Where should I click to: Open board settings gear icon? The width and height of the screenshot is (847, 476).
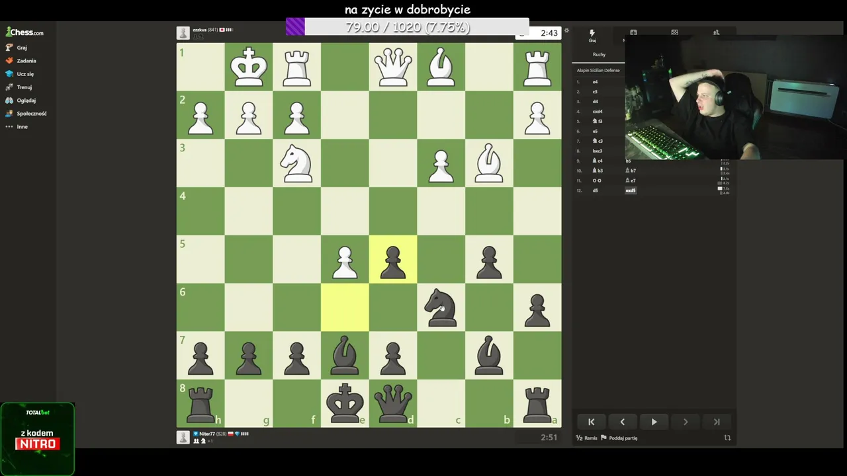(566, 30)
